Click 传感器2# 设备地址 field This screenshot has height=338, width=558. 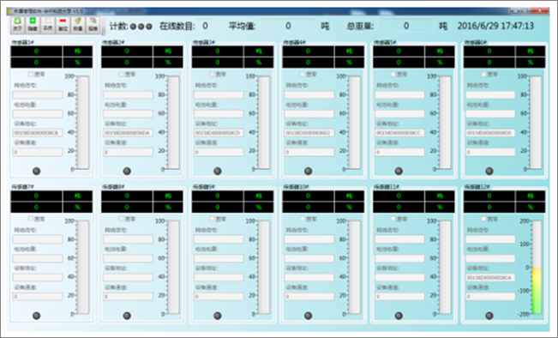click(128, 133)
